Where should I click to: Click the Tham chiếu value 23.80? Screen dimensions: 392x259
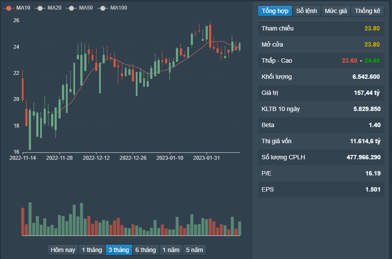point(372,28)
